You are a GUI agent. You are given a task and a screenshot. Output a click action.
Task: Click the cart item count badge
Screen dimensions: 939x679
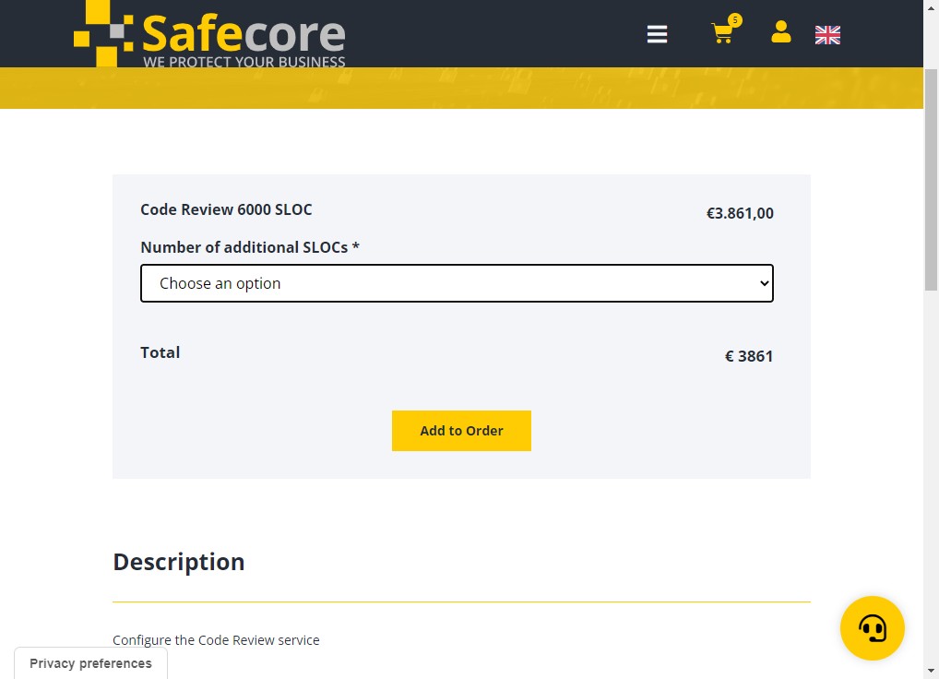click(x=735, y=20)
